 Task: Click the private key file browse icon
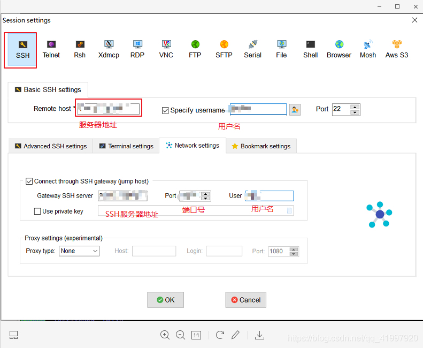289,211
